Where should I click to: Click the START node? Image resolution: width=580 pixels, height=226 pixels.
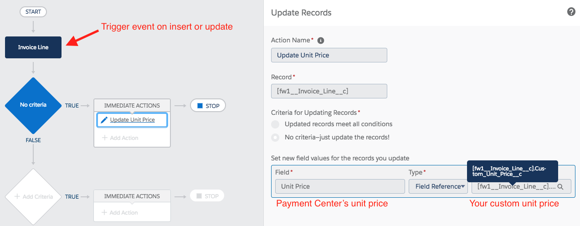[x=33, y=12]
